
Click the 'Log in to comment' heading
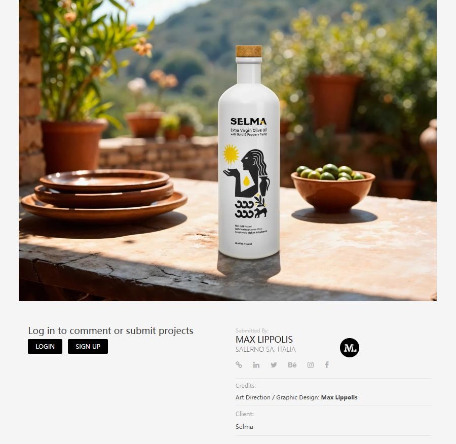(x=110, y=330)
